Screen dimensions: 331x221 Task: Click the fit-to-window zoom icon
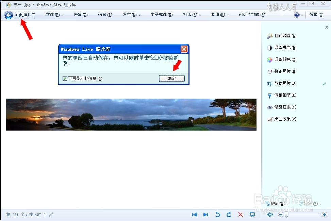tap(269, 215)
